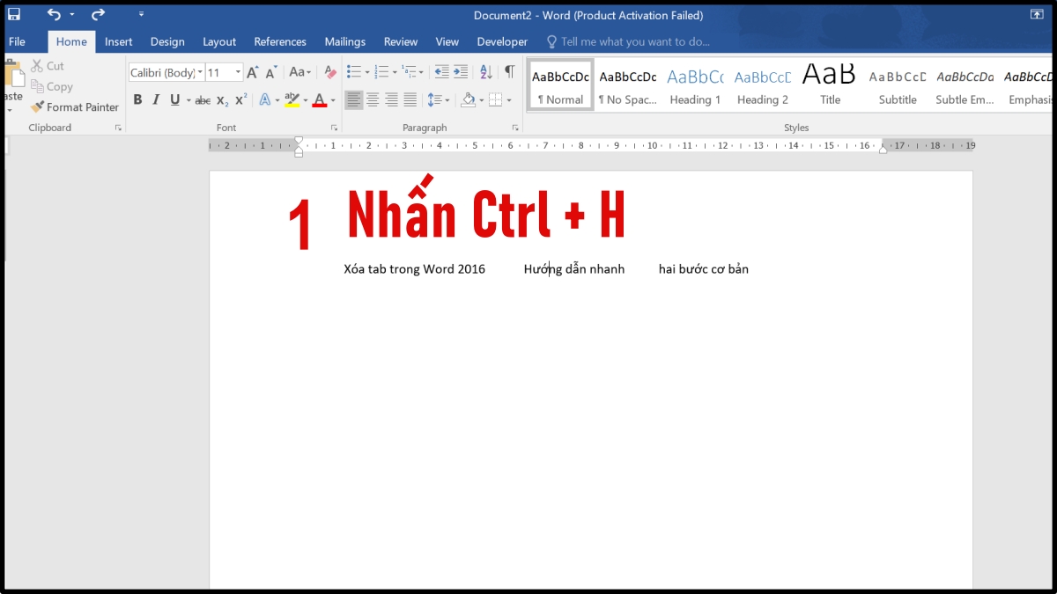Toggle bulleted list formatting

coord(355,72)
